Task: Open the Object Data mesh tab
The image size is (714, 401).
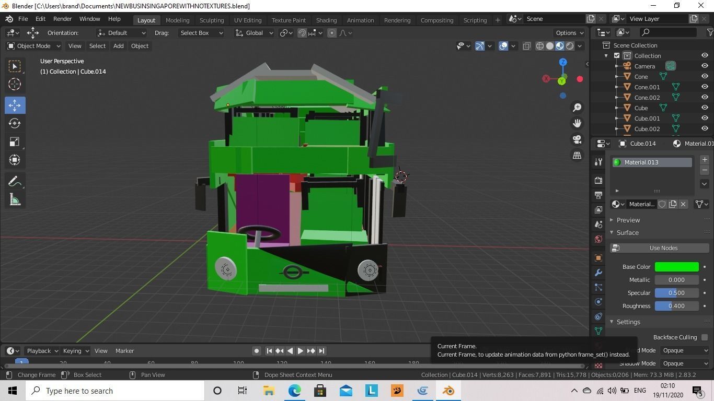Action: 598,331
